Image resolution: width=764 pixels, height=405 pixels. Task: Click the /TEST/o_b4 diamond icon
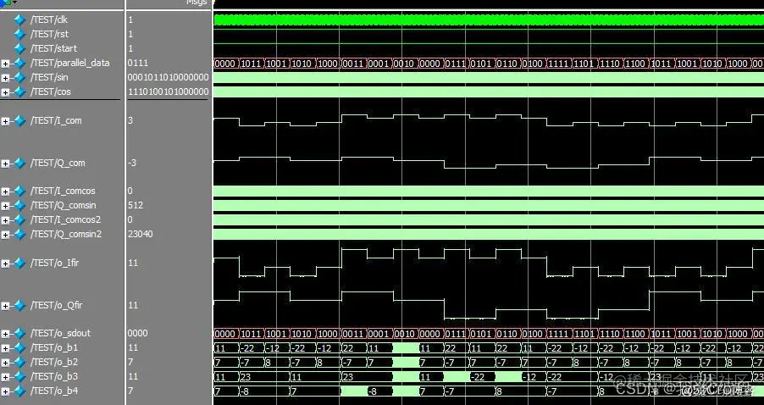(x=19, y=391)
